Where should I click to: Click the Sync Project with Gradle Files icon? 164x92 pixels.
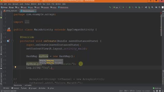(x=146, y=7)
